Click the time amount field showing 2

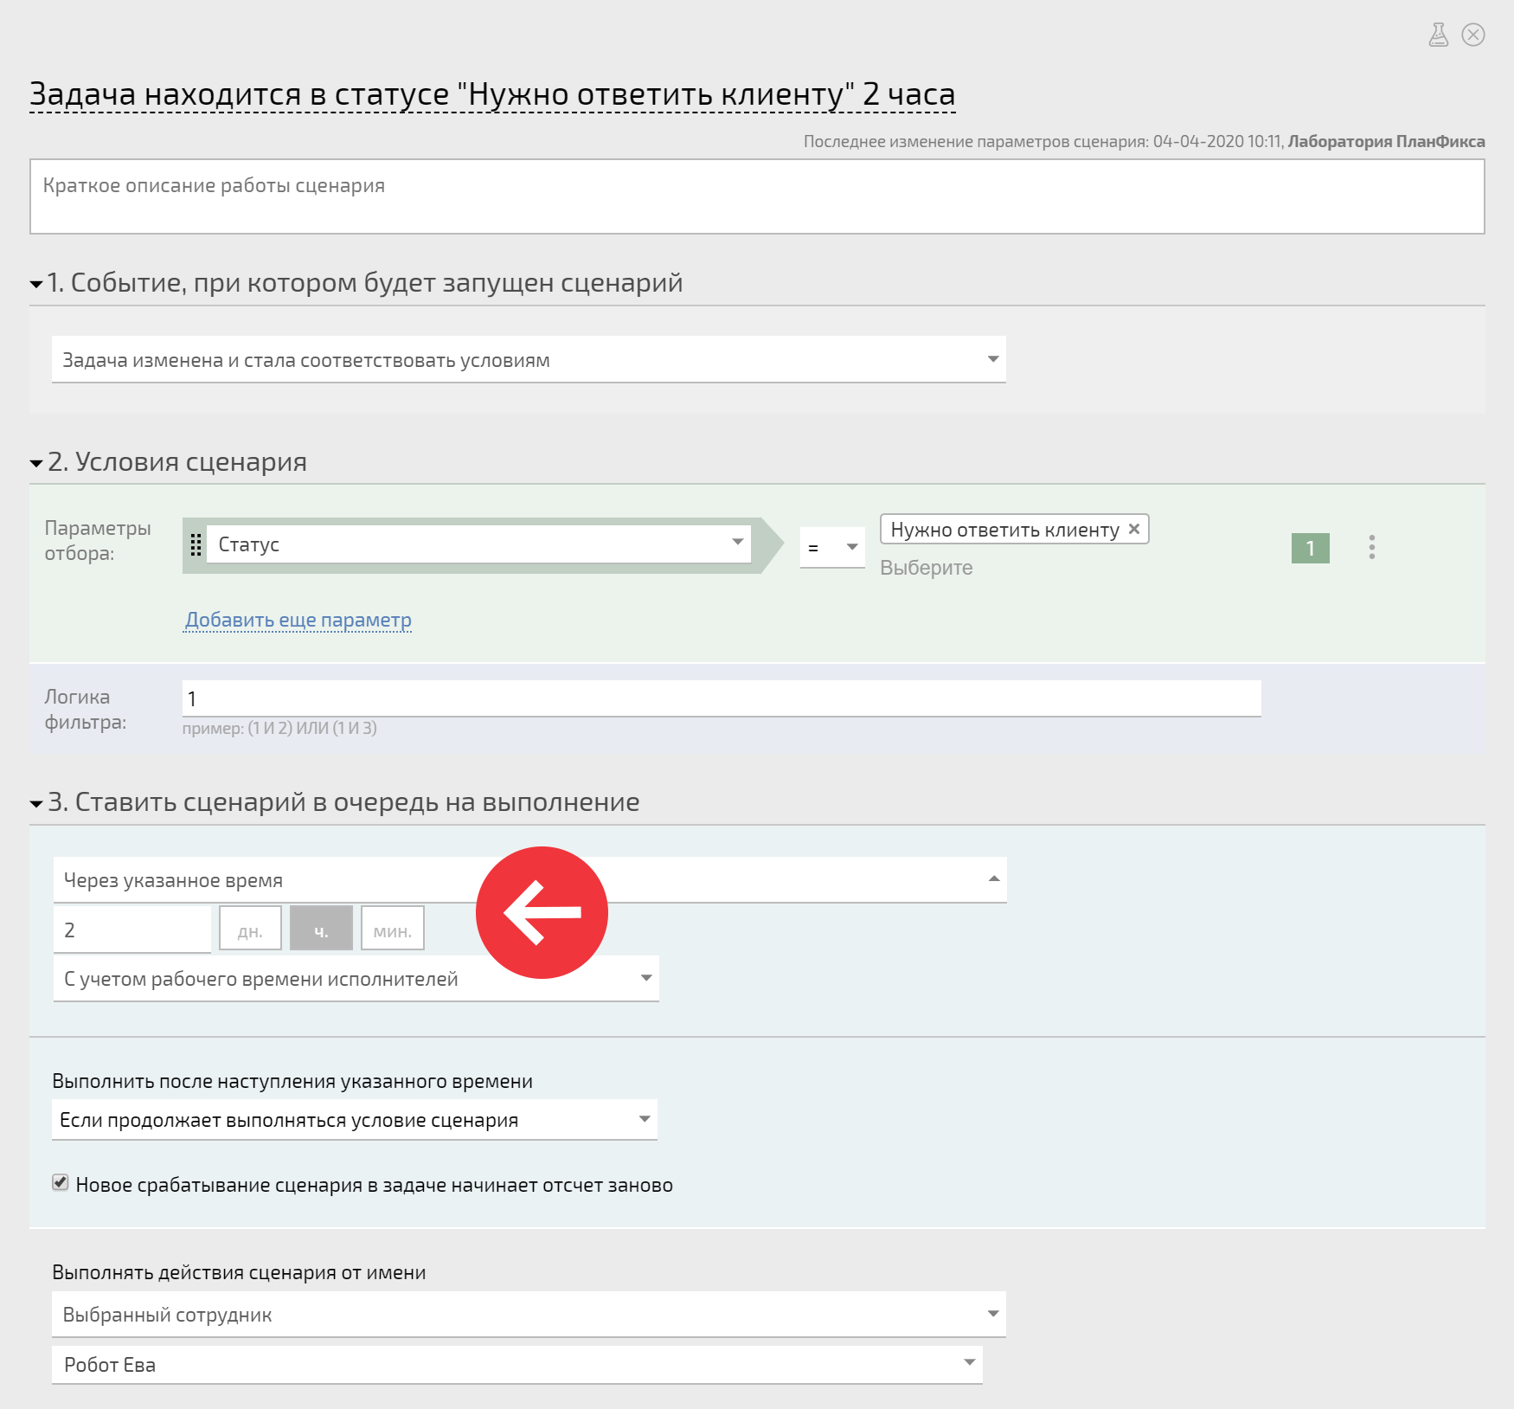click(x=132, y=930)
